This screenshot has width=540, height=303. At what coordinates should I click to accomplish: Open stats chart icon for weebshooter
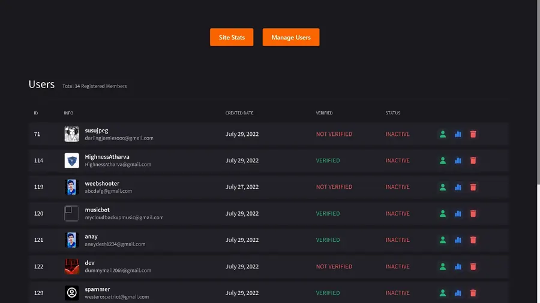[x=458, y=187]
